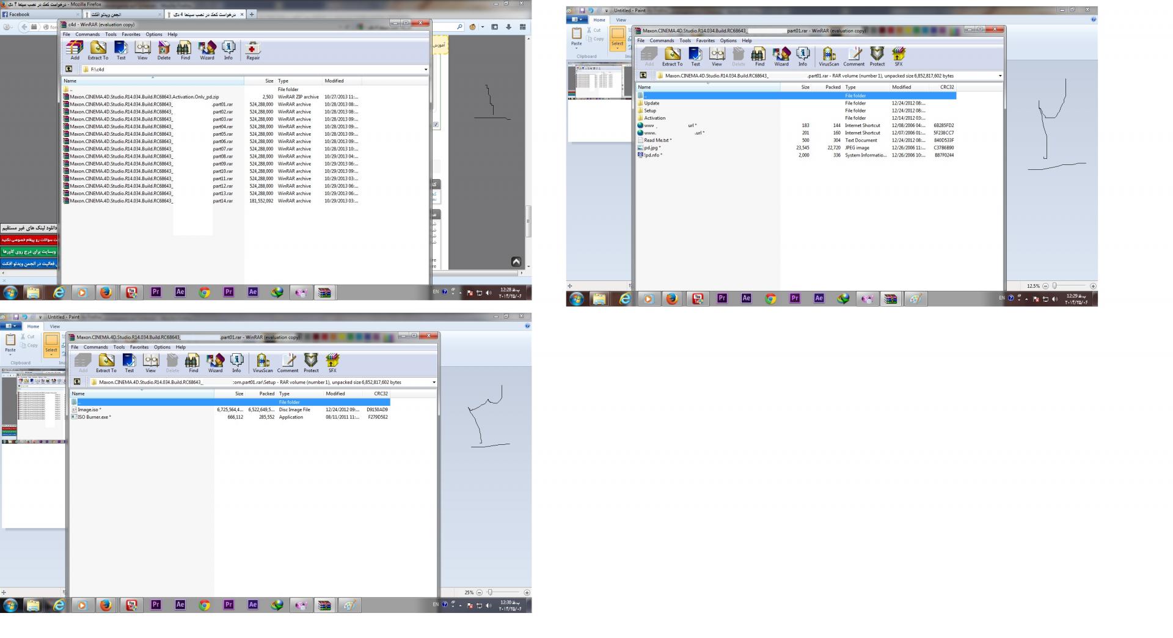The width and height of the screenshot is (1173, 638).
Task: Toggle the checkbox on Firefox page behind WinRAR
Action: (x=436, y=125)
